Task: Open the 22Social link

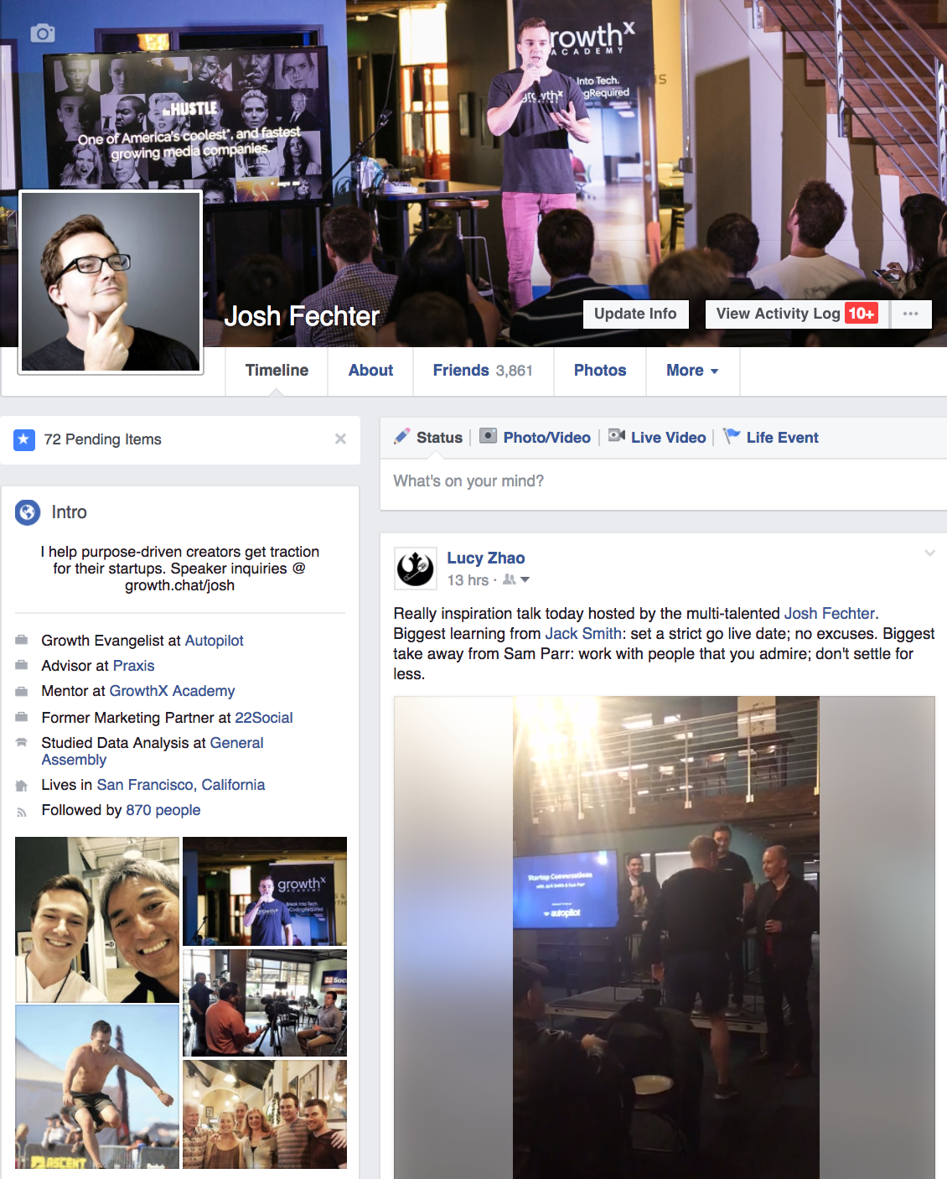Action: (x=264, y=718)
